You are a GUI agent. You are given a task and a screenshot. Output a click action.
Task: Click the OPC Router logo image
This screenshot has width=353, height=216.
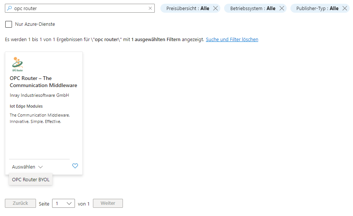(x=17, y=64)
